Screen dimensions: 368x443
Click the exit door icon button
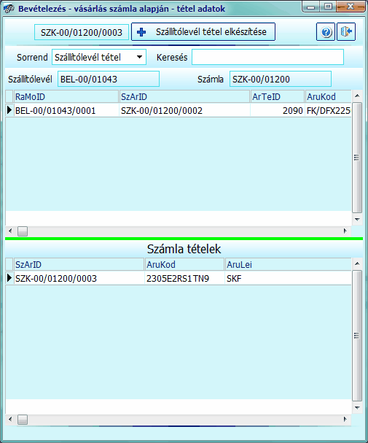pos(346,32)
